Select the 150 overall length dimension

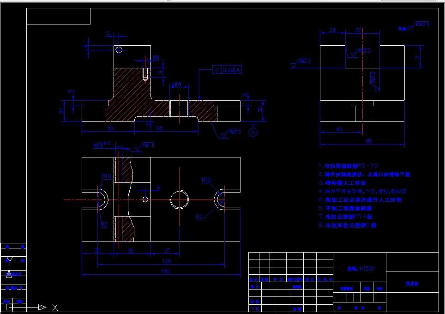pyautogui.click(x=165, y=271)
